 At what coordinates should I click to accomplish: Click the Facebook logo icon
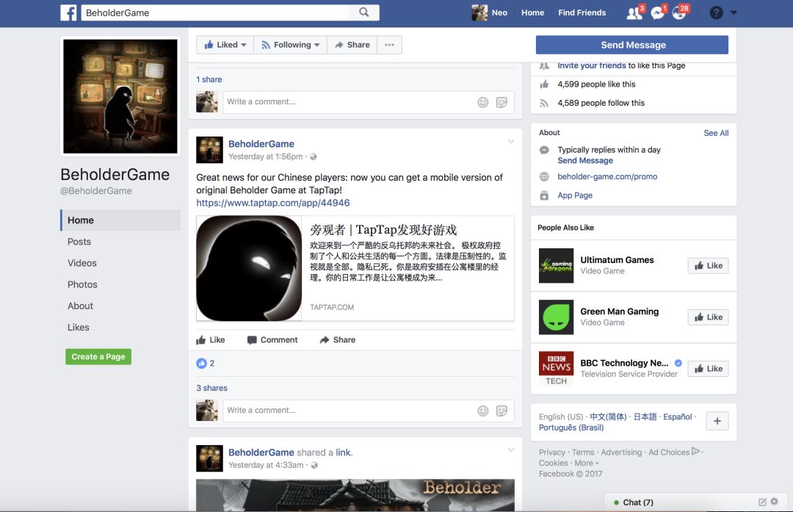tap(68, 12)
